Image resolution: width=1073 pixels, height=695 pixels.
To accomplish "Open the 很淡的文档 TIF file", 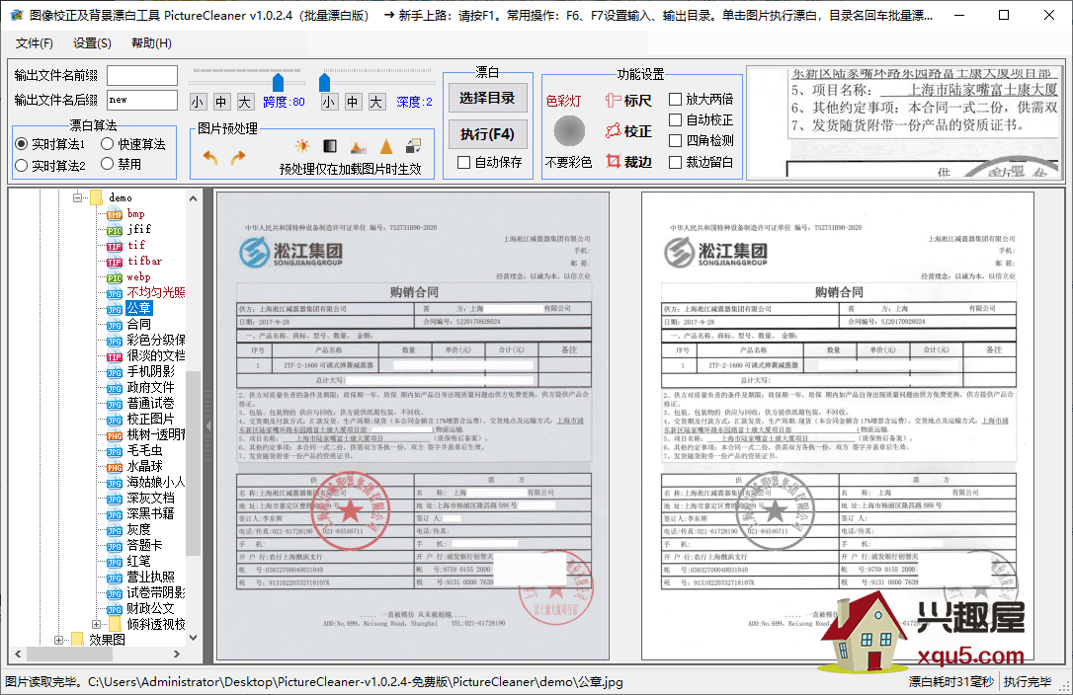I will [156, 355].
